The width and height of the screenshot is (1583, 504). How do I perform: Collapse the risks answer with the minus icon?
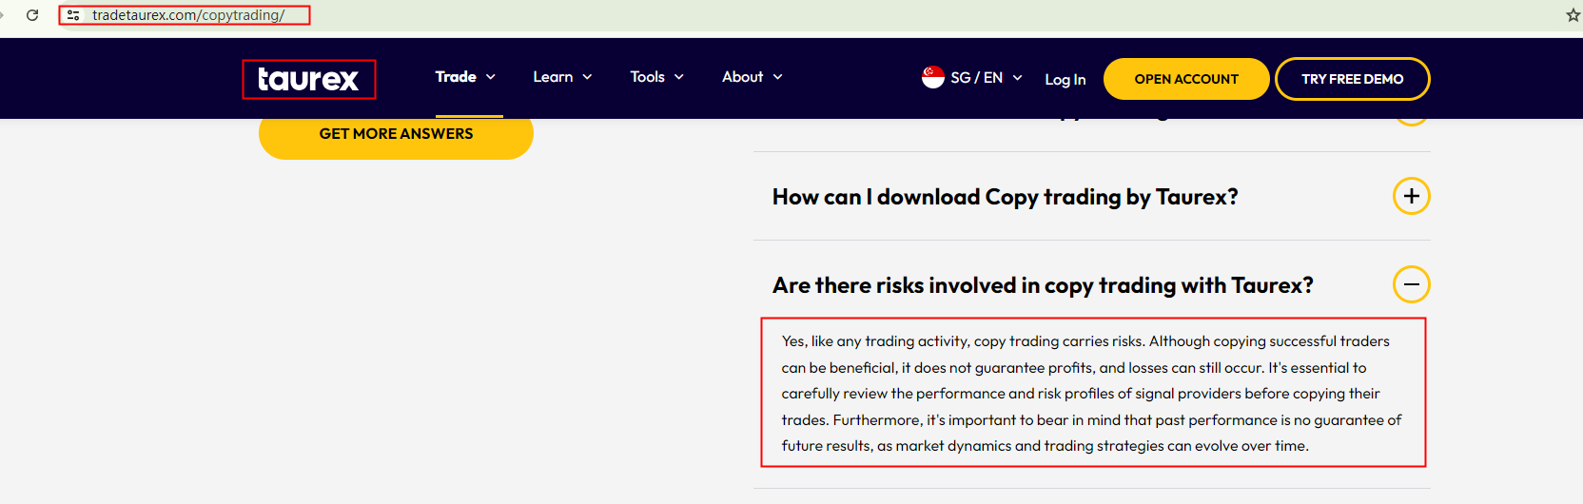1411,284
